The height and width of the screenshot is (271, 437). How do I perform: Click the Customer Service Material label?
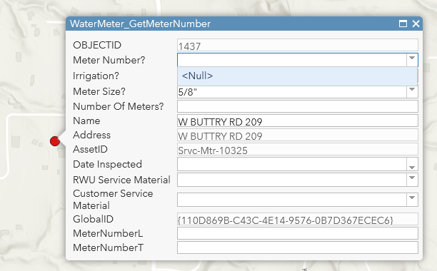click(113, 200)
